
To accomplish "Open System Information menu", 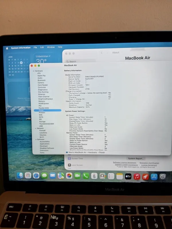I will click(x=21, y=48).
